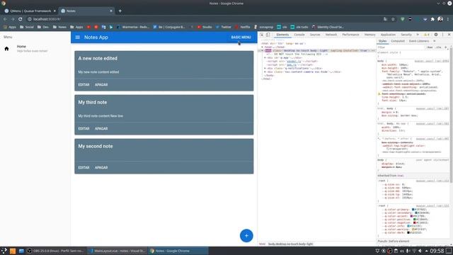Click the --q-color-accent purple swatch
Viewport: 453px width, 255px height.
point(412,216)
